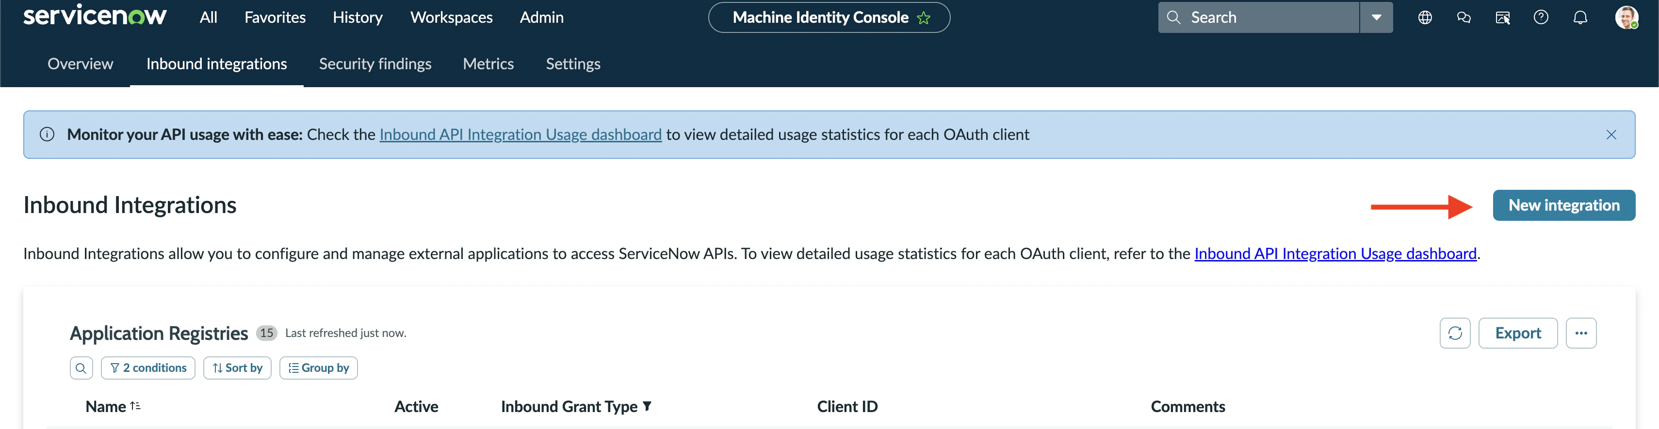Click the search magnifier icon in header

pyautogui.click(x=1173, y=17)
